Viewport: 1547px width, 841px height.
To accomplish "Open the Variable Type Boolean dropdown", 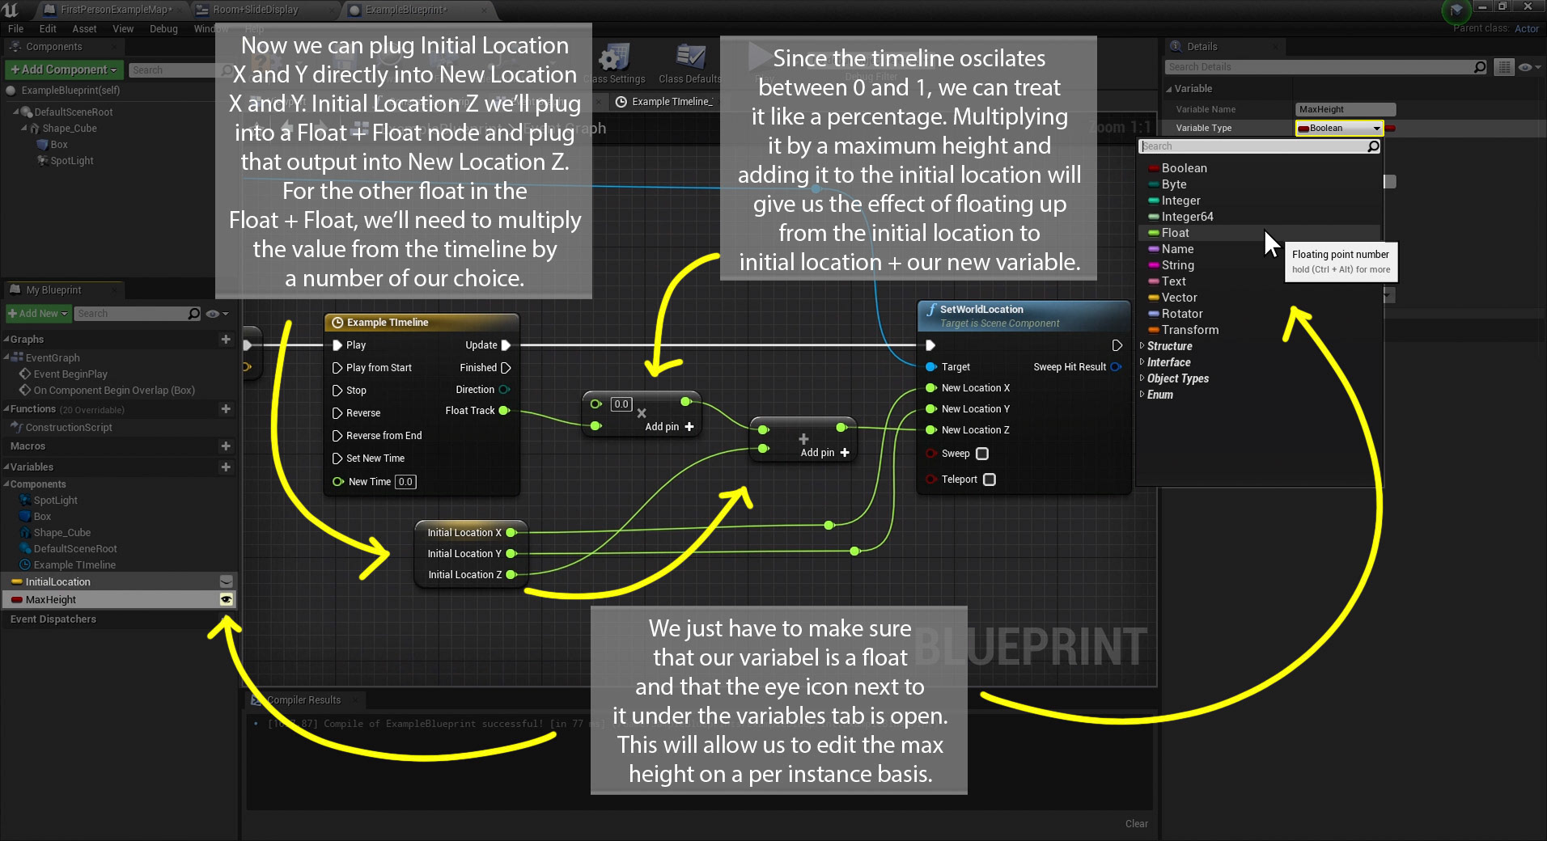I will (x=1339, y=129).
